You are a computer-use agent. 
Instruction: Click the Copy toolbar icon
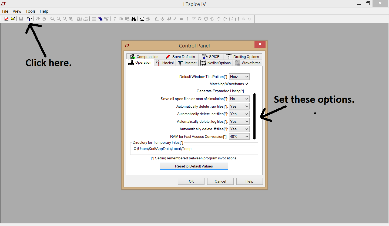click(x=121, y=19)
